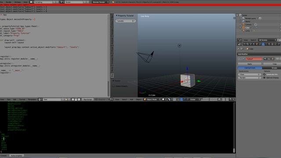
Task: Click the Autocomplete button in console
Action: coord(17,156)
